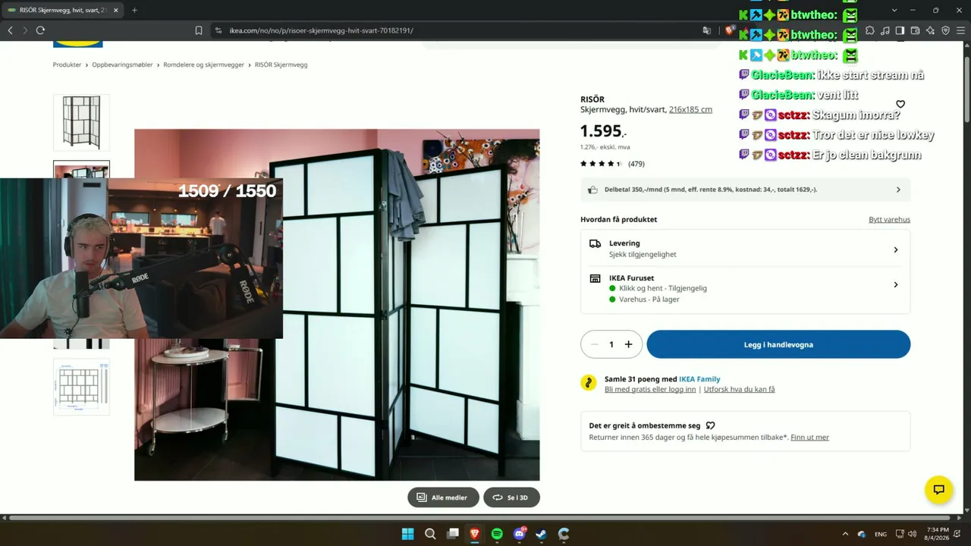Open the browser hamburger main menu
971x546 pixels.
click(960, 30)
